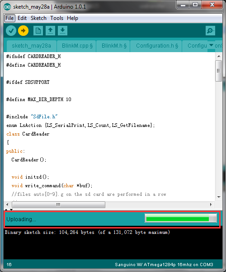Screen dimensions: 226x272
Task: Click the Arduino logo in title bar
Action: tap(7, 7)
